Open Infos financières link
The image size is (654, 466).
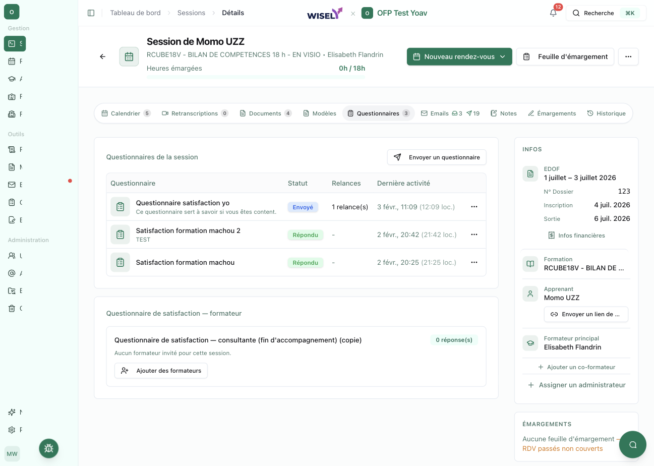click(x=576, y=236)
